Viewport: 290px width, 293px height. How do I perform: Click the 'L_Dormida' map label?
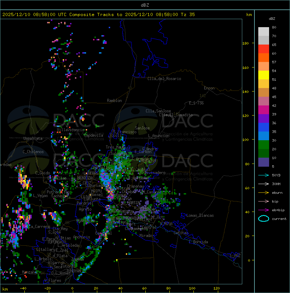[x=198, y=242]
